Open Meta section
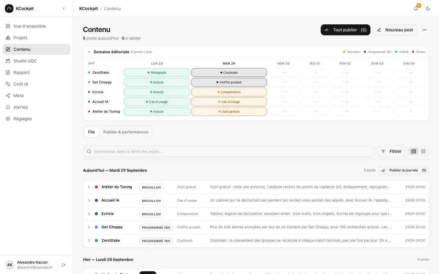 [x=36, y=96]
